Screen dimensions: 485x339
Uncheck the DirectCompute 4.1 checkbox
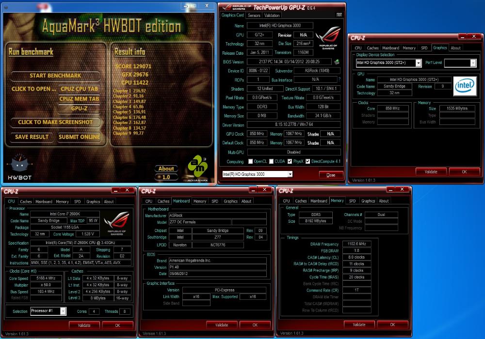click(308, 161)
